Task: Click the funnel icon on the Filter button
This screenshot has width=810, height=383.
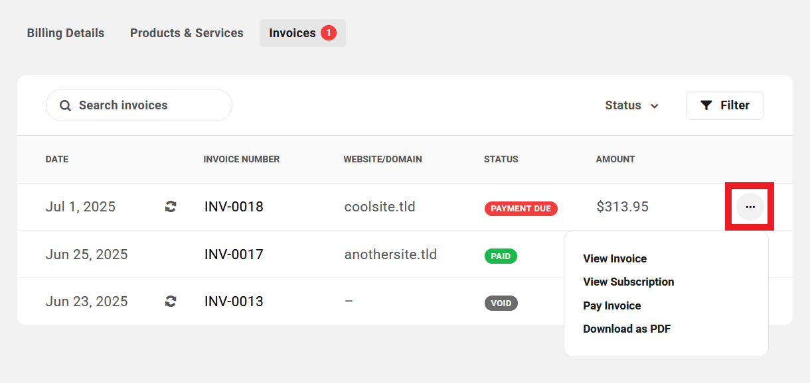Action: (706, 105)
